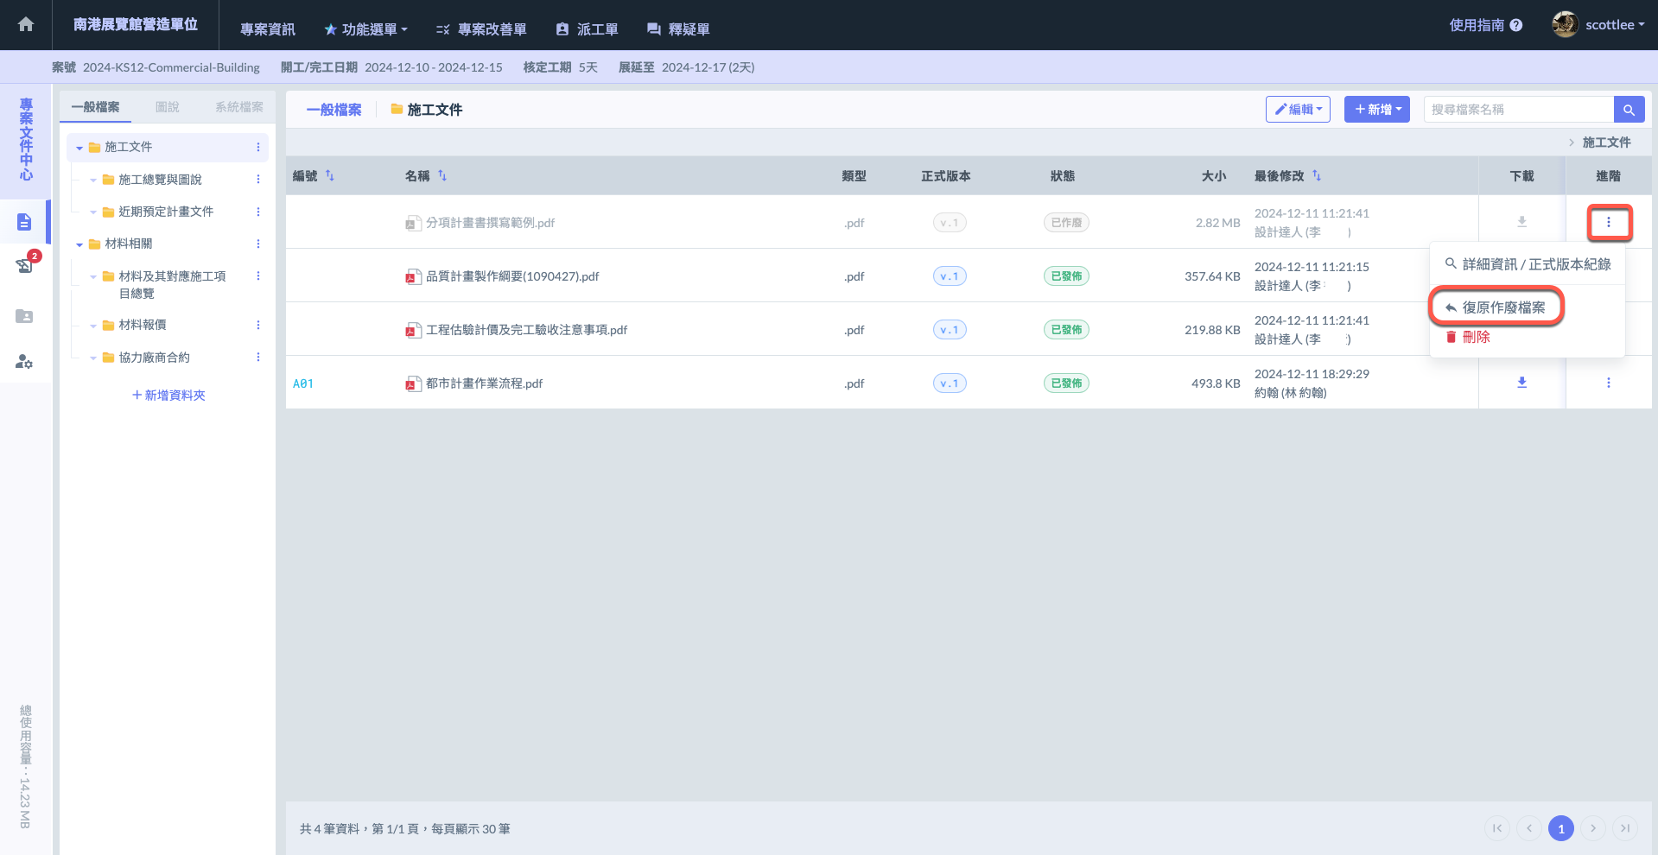
Task: Expand the 編輯 dropdown button
Action: (1298, 110)
